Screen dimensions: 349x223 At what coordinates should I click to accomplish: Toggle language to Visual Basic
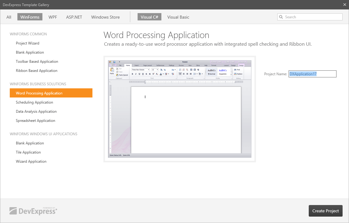[x=178, y=17]
